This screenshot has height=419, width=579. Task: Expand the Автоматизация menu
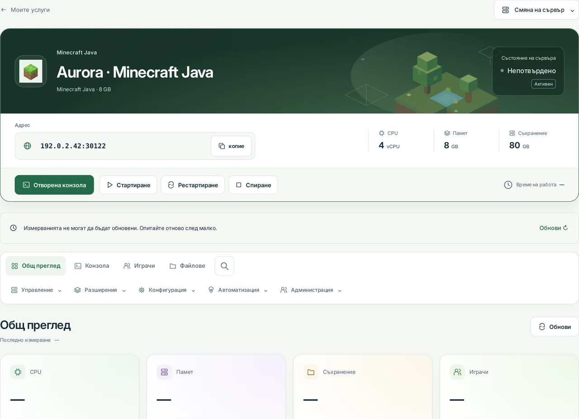238,290
